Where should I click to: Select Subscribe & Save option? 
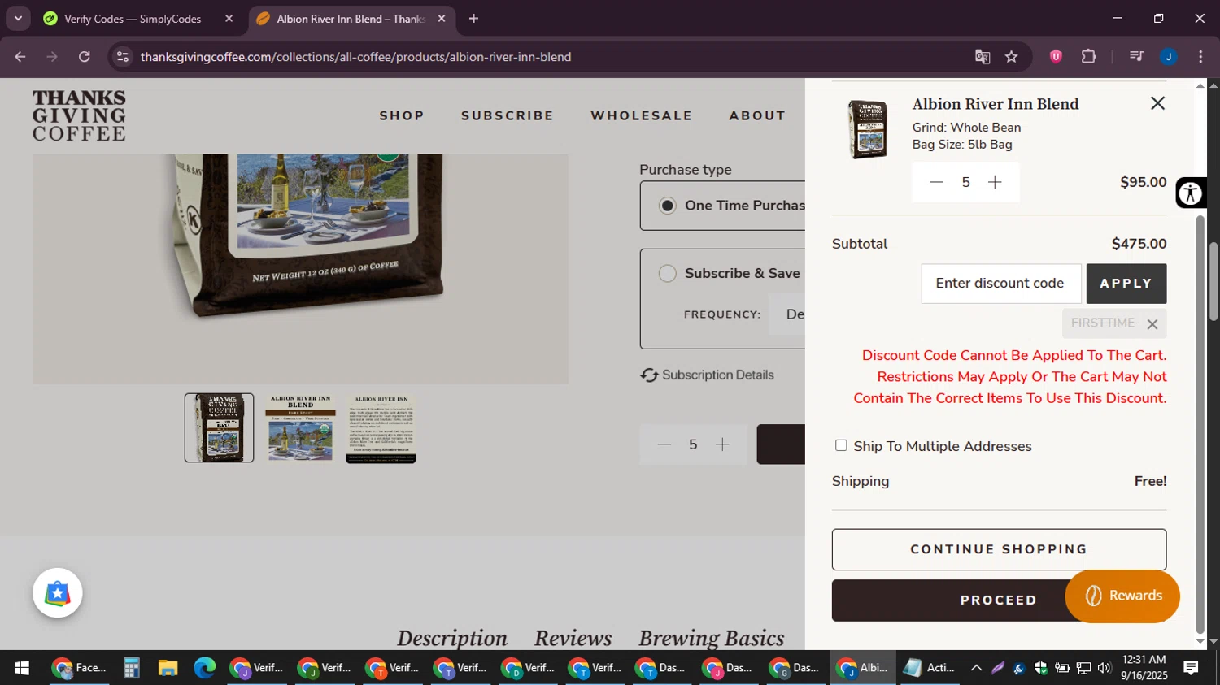coord(667,273)
